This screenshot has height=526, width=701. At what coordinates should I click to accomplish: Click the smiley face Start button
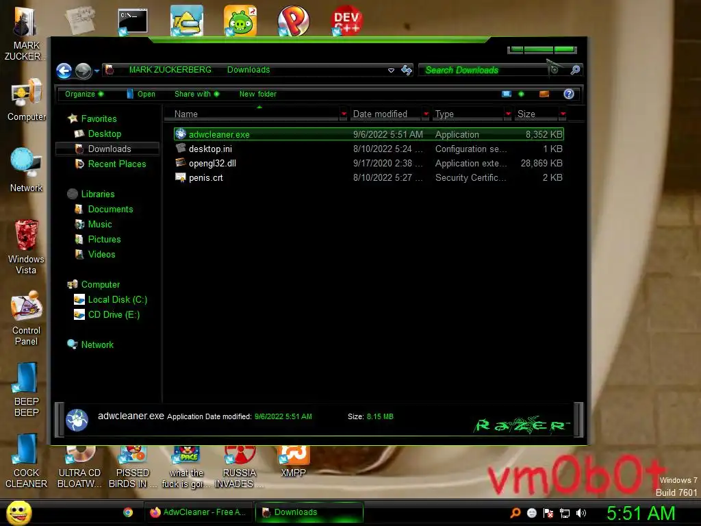click(19, 513)
